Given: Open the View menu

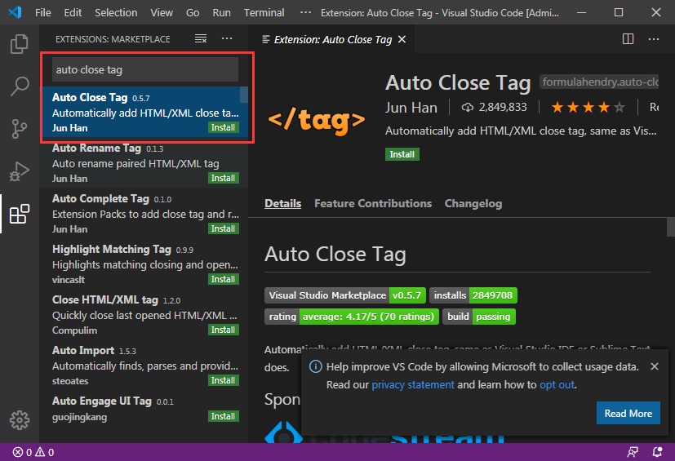Looking at the screenshot, I should [162, 12].
